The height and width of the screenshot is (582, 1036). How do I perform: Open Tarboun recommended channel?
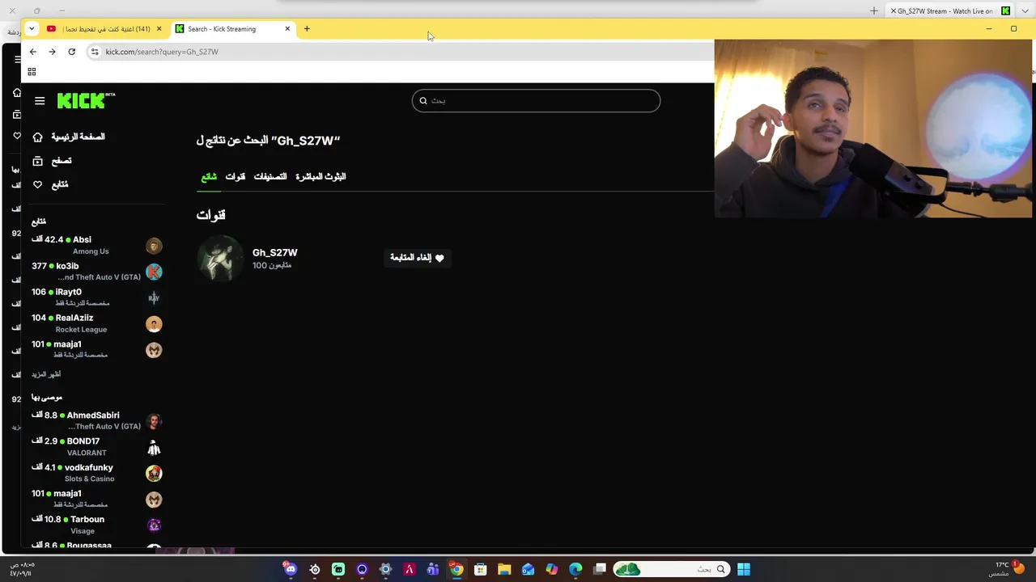pos(97,525)
